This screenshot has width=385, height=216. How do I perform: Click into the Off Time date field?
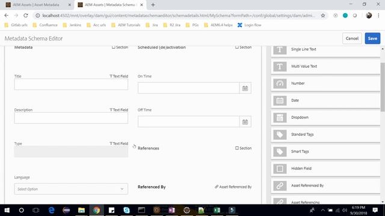[x=188, y=122]
